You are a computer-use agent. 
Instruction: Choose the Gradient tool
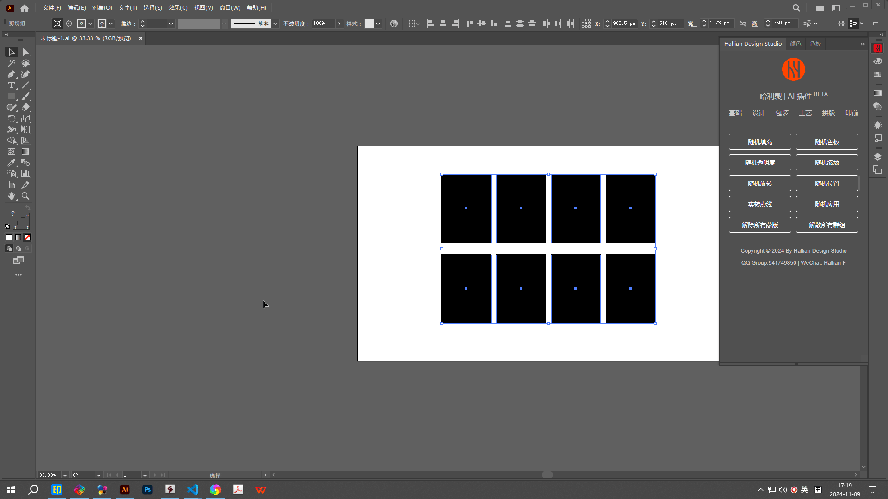tap(26, 152)
